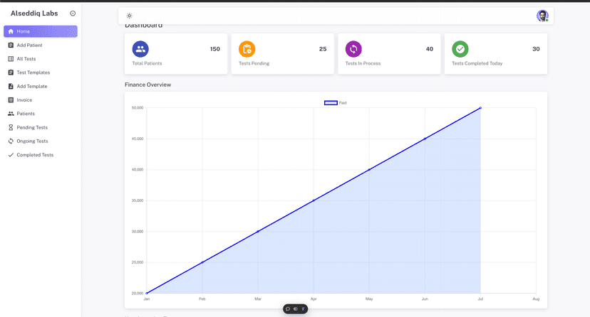This screenshot has width=590, height=317.
Task: Click the purple Tests In Process sync icon
Action: tap(353, 49)
